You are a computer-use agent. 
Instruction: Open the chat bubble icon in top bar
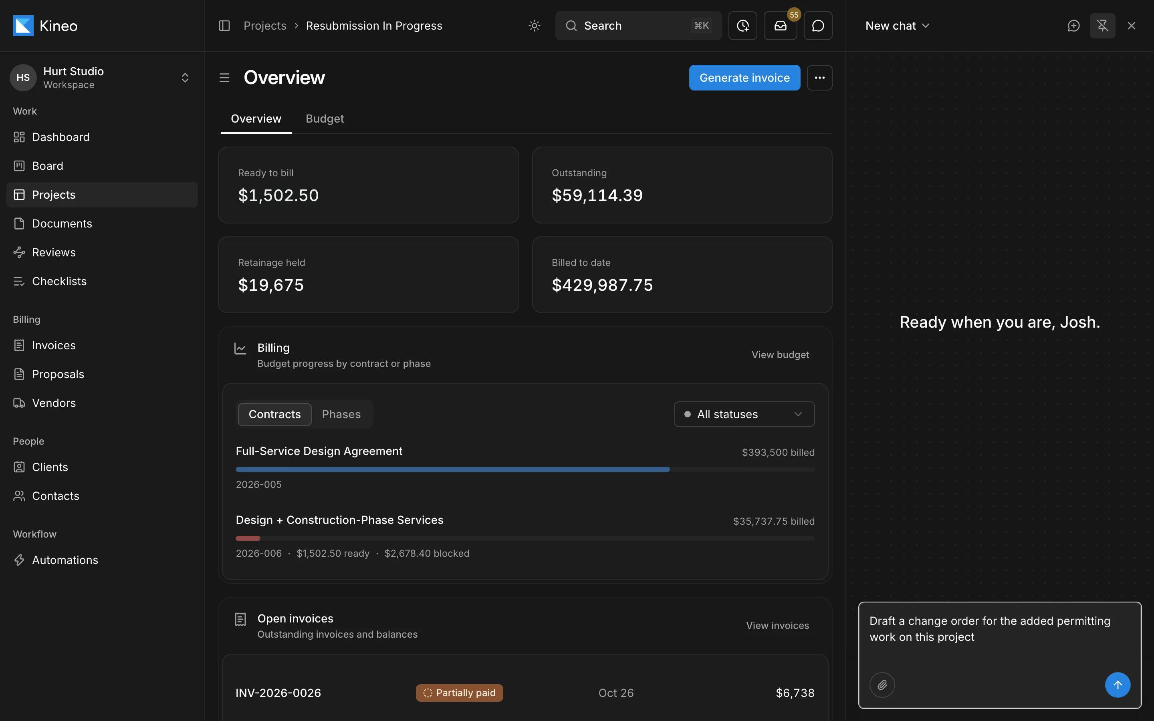pyautogui.click(x=818, y=26)
